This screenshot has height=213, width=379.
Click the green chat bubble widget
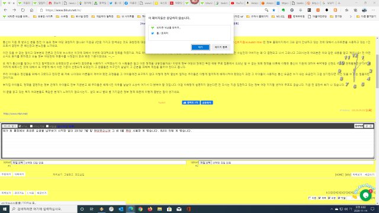(365, 195)
